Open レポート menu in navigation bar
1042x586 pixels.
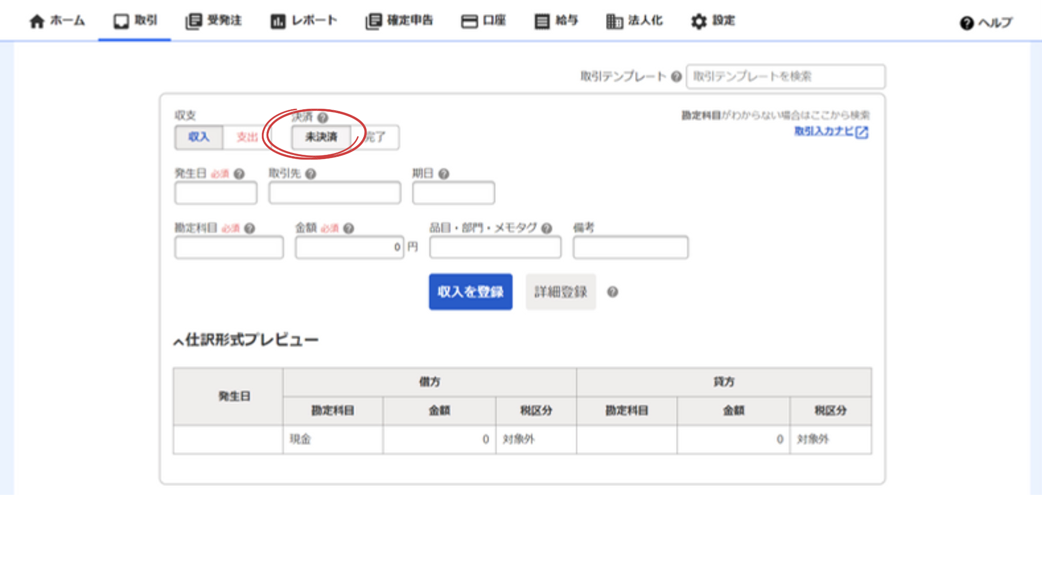304,21
